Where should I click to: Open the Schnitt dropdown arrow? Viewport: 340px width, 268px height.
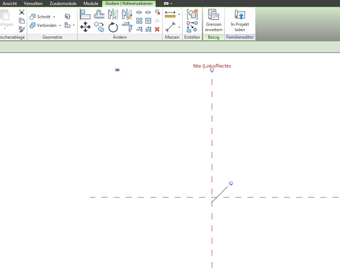[54, 17]
